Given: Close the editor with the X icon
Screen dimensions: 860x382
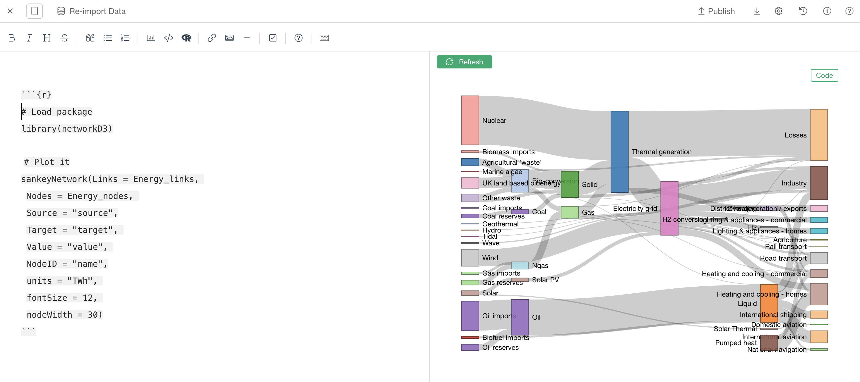Looking at the screenshot, I should 10,11.
